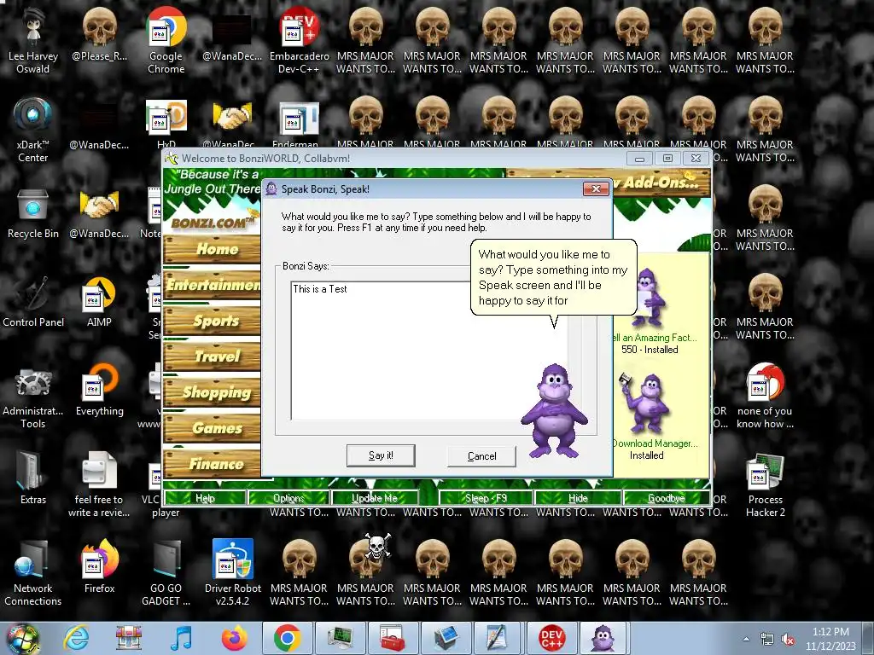Open the Extras folder on the desktop

(x=33, y=478)
